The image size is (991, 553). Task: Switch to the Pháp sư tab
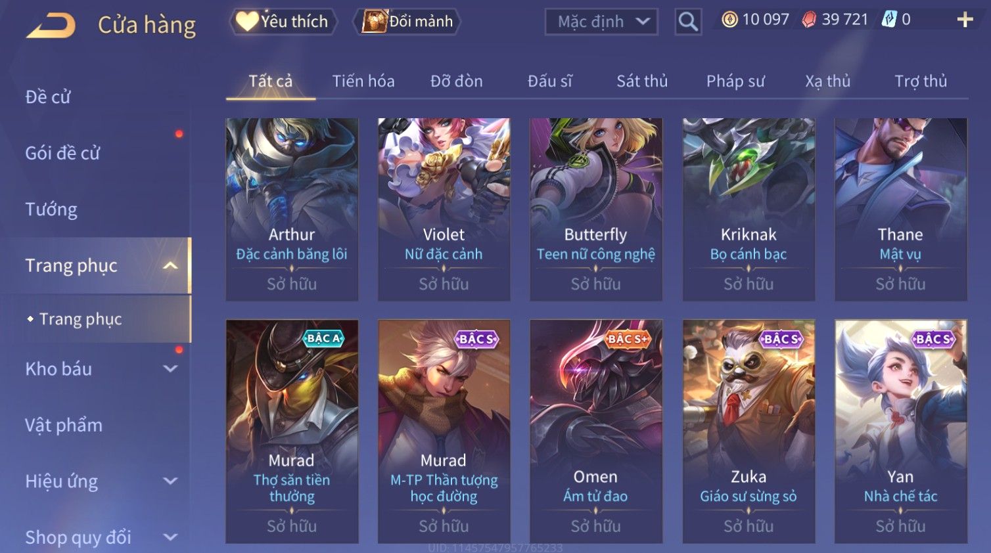[735, 81]
